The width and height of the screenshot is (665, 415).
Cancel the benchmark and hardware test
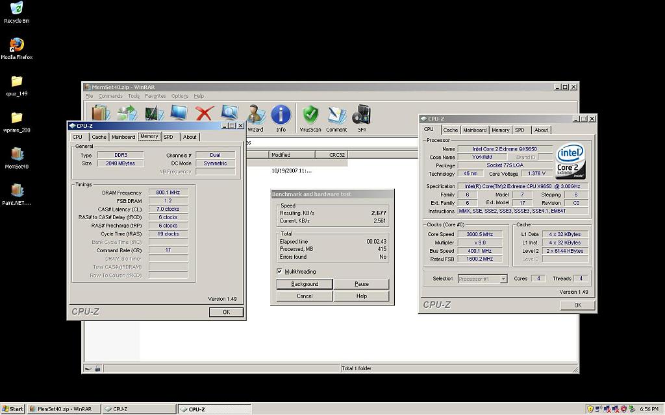305,296
